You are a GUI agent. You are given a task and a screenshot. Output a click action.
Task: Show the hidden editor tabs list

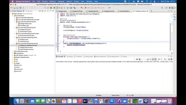pyautogui.click(x=151, y=11)
